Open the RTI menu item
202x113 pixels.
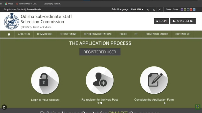[x=136, y=34]
